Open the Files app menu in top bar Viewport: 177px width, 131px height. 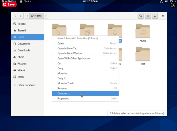pyautogui.click(x=26, y=1)
